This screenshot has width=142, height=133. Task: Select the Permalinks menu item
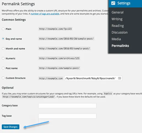tap(120, 46)
